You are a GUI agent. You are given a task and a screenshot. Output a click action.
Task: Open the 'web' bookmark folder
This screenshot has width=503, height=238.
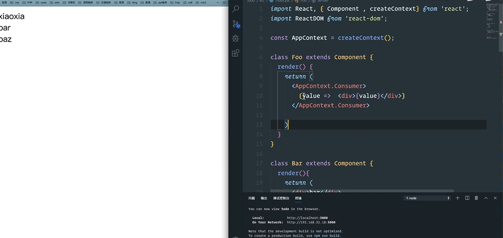click(x=55, y=2)
